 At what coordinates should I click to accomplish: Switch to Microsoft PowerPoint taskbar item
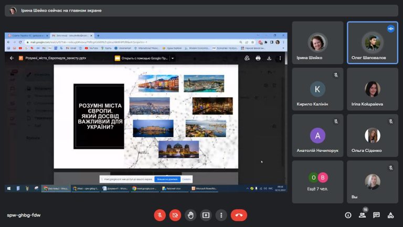click(x=204, y=189)
